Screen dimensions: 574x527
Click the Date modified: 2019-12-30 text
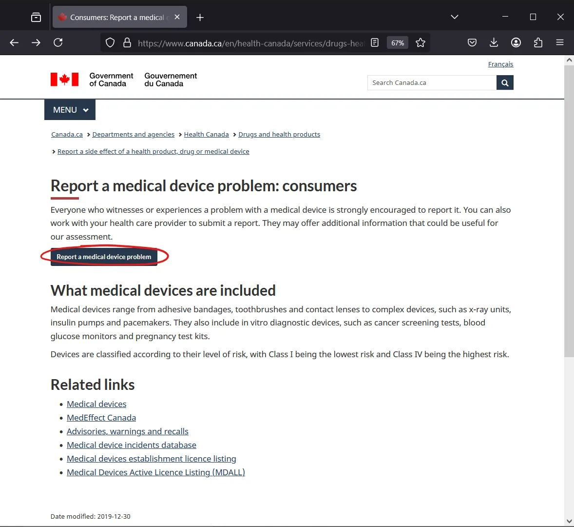pyautogui.click(x=91, y=516)
